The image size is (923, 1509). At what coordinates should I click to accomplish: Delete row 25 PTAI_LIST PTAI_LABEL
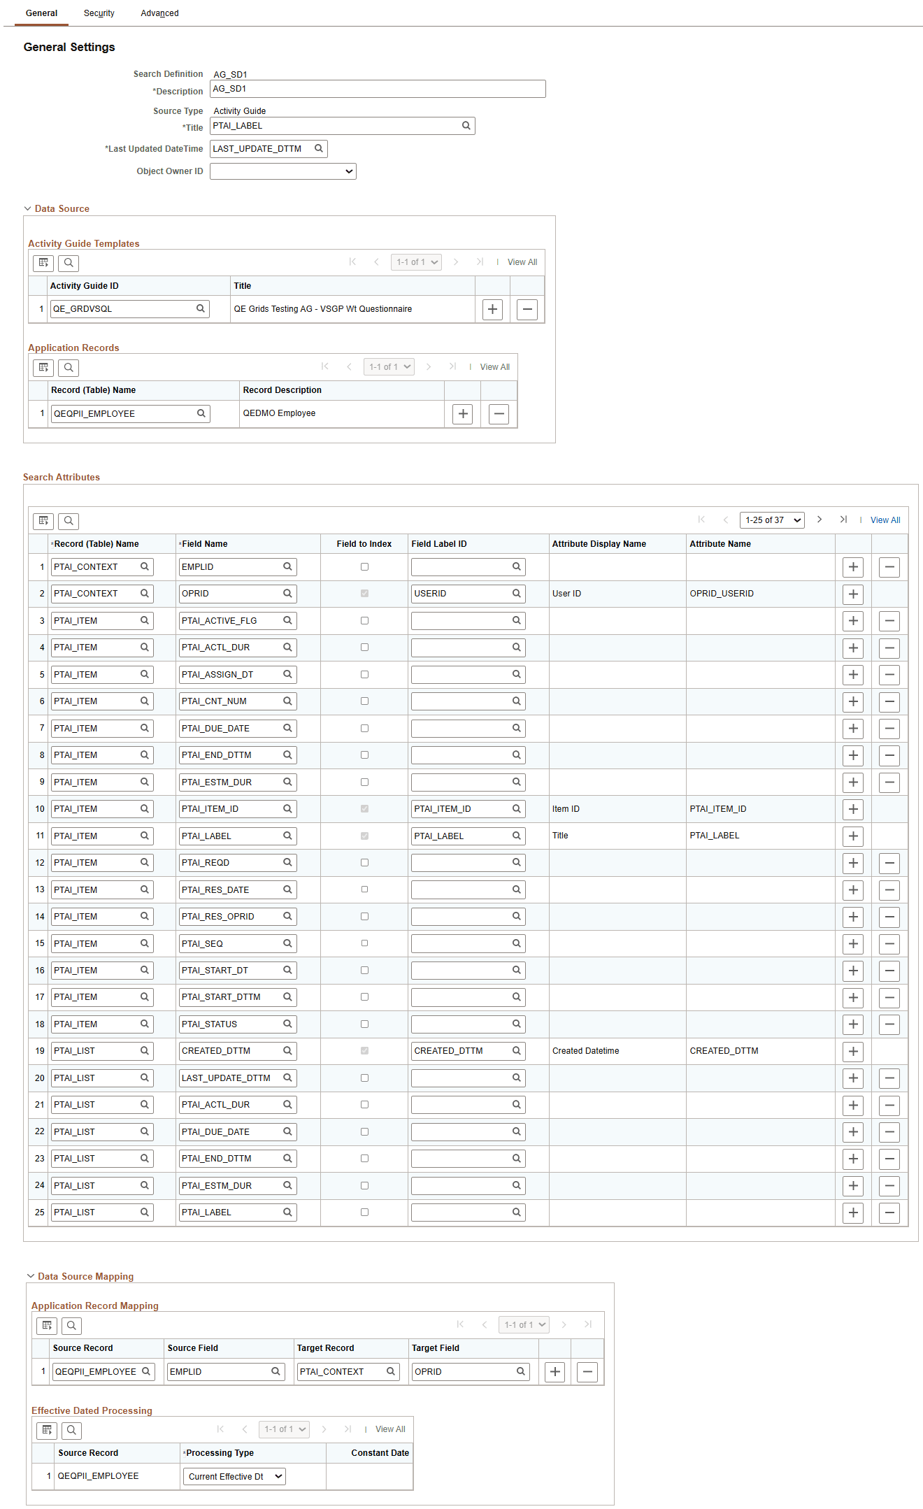[x=889, y=1213]
